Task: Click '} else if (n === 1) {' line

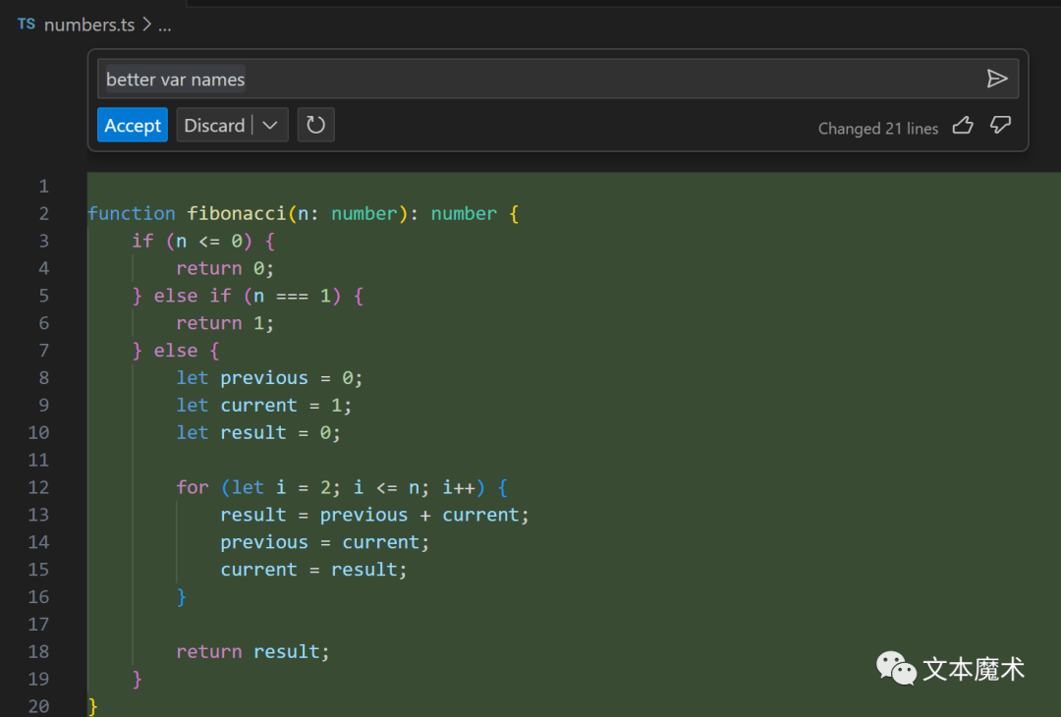Action: point(248,297)
